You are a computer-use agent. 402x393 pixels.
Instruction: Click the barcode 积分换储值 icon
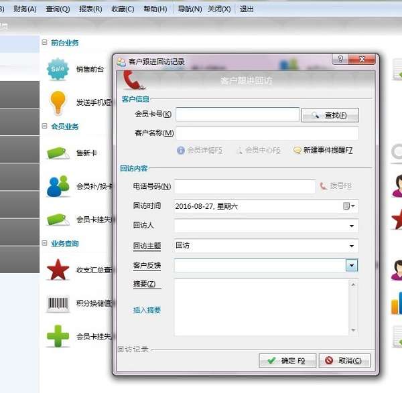(58, 303)
